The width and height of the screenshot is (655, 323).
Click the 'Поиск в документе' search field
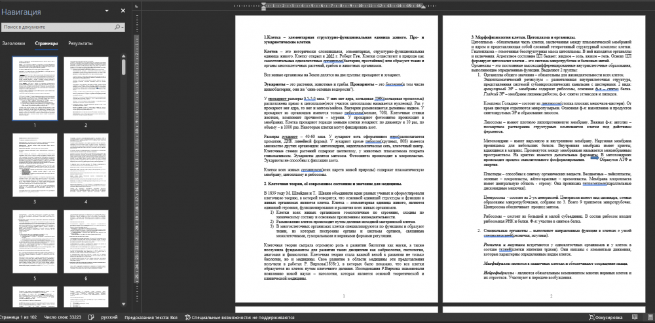pos(58,27)
